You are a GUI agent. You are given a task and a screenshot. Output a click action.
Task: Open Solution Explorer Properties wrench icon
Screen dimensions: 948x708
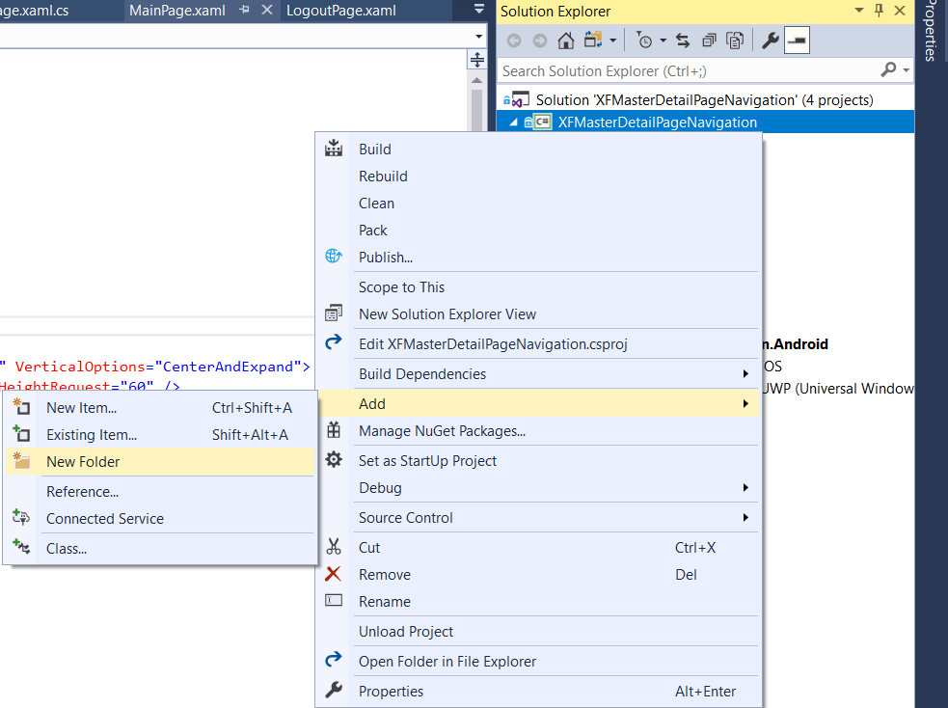tap(770, 40)
